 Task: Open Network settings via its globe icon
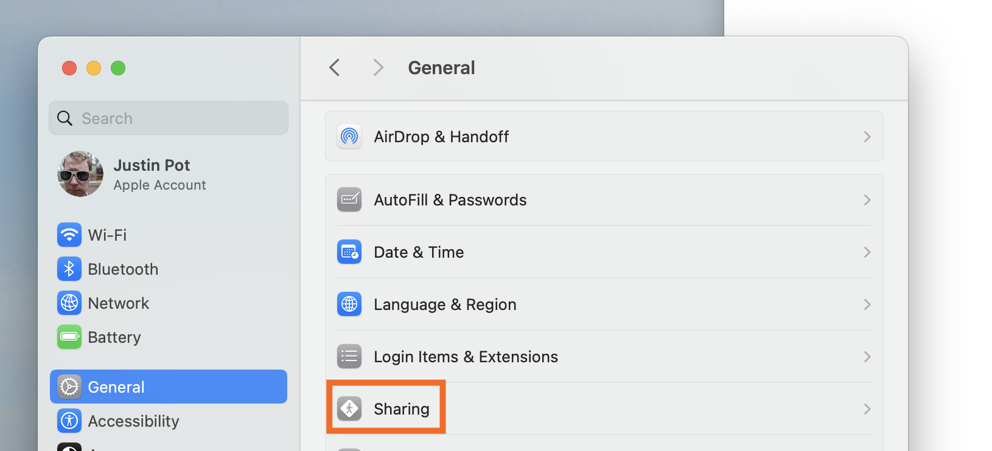coord(69,303)
